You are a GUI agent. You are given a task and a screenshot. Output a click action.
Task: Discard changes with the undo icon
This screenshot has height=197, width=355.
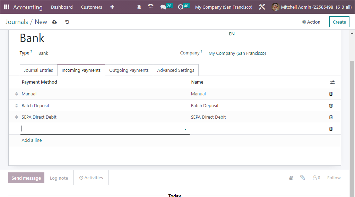tap(67, 22)
